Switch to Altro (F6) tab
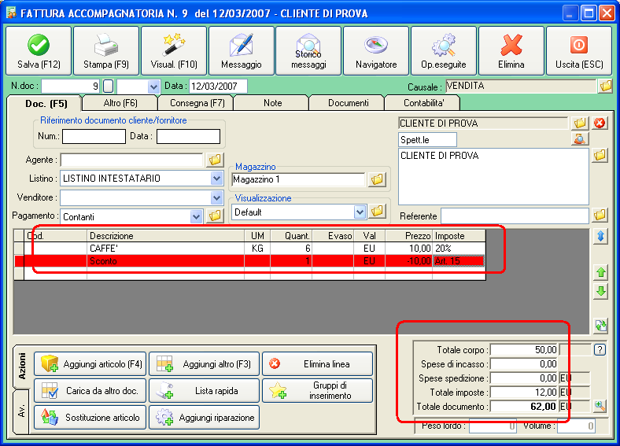 120,103
